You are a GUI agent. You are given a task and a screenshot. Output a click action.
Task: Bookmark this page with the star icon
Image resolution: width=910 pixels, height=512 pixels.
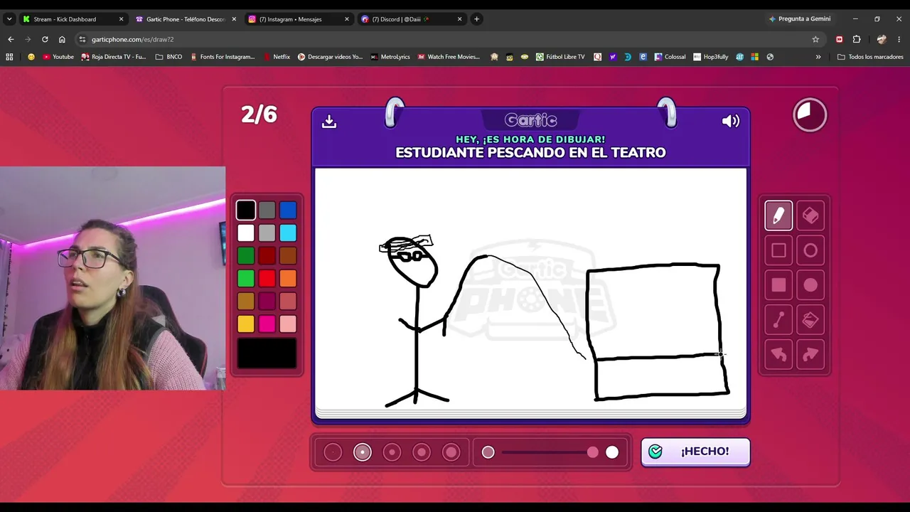point(815,39)
